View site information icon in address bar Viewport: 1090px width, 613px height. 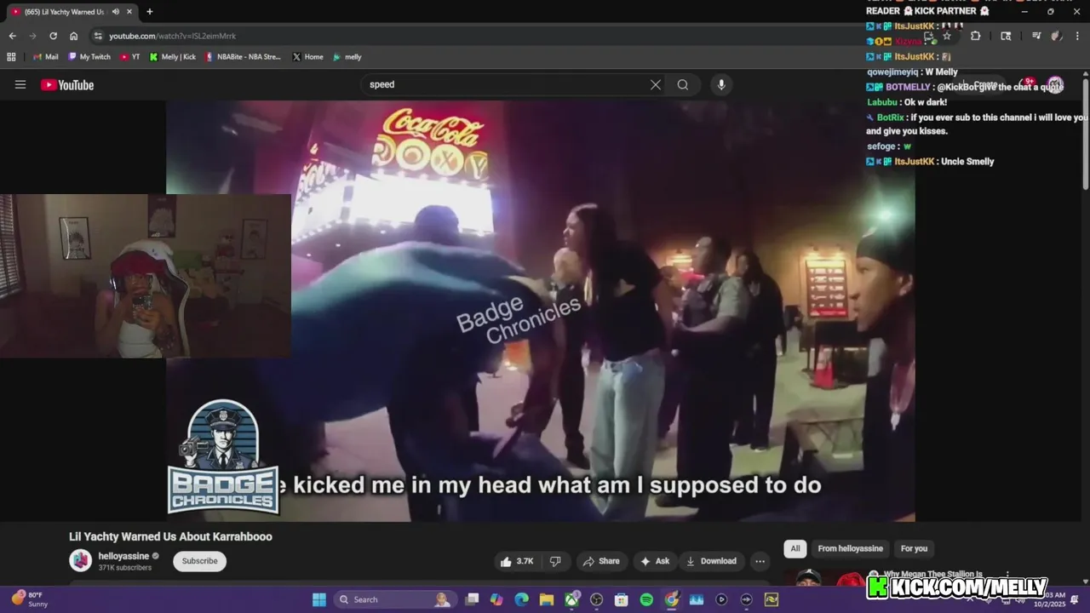(98, 36)
